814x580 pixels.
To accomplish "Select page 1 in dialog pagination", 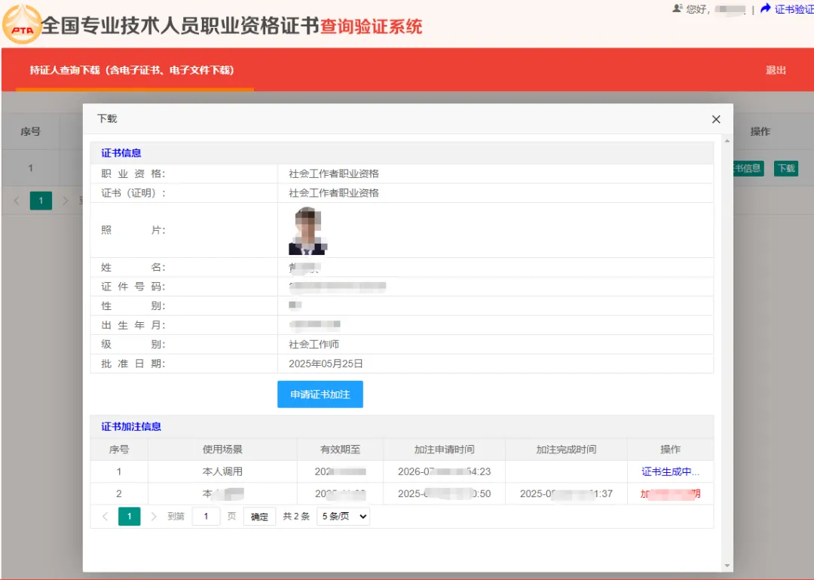I will tap(130, 516).
